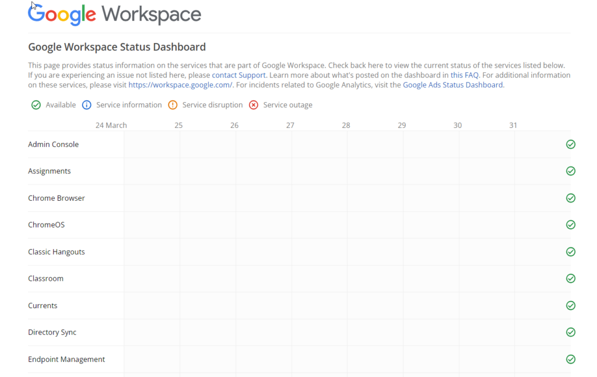Click the 26 date column header
597x377 pixels.
234,125
